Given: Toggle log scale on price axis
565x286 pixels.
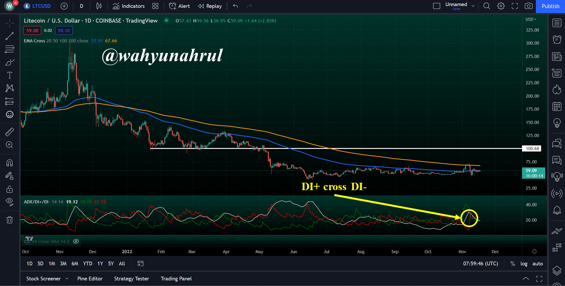Looking at the screenshot, I should (x=524, y=264).
